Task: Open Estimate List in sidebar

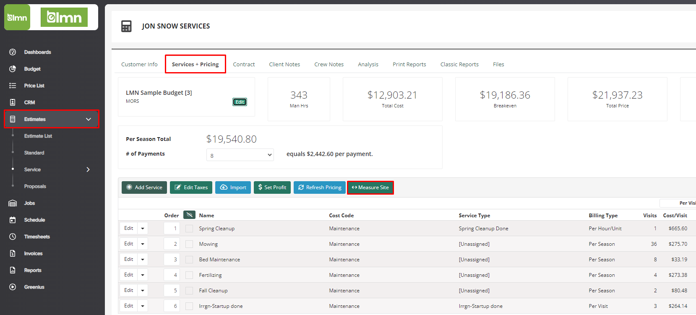Action: click(38, 136)
